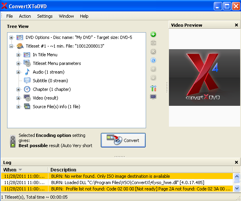
Task: Click the Subtitle speech bubble icon
Action: pos(27,81)
